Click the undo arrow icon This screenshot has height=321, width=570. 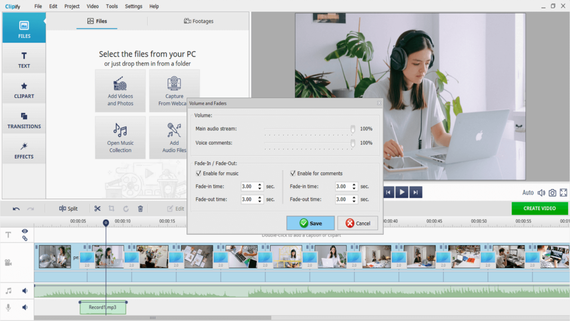click(x=16, y=208)
